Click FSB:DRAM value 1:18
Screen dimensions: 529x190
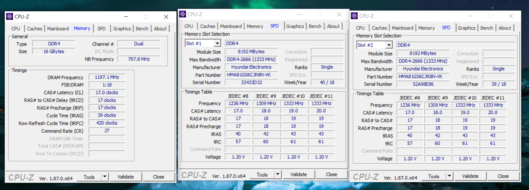[107, 85]
